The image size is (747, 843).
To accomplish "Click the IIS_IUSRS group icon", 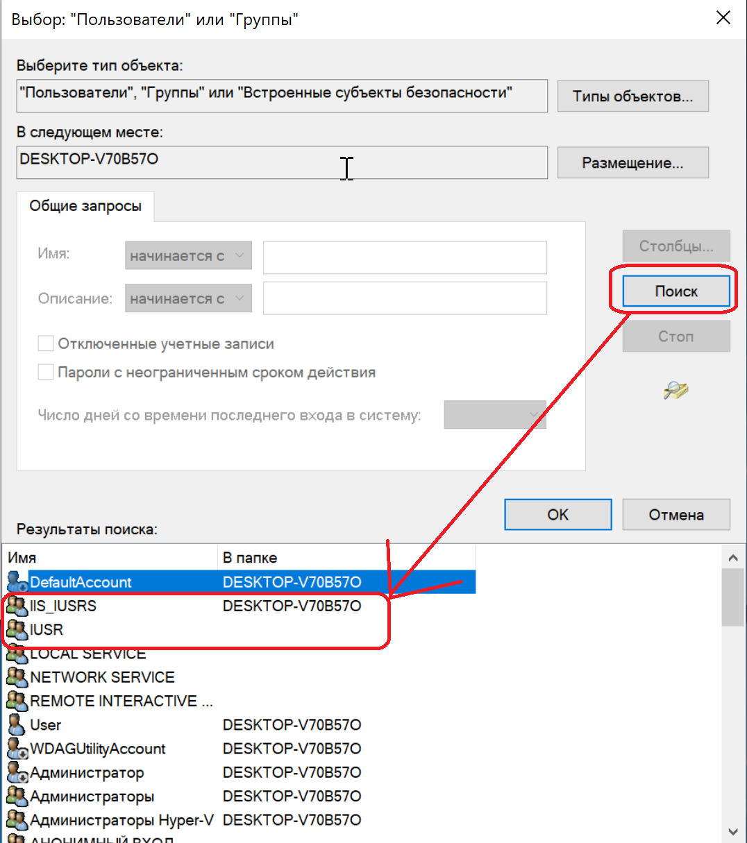I will coord(17,606).
